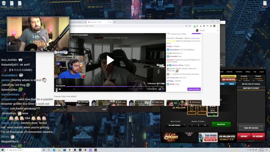Image resolution: width=270 pixels, height=152 pixels.
Task: Switch to Google Chrome on the taskbar
Action: (70, 150)
